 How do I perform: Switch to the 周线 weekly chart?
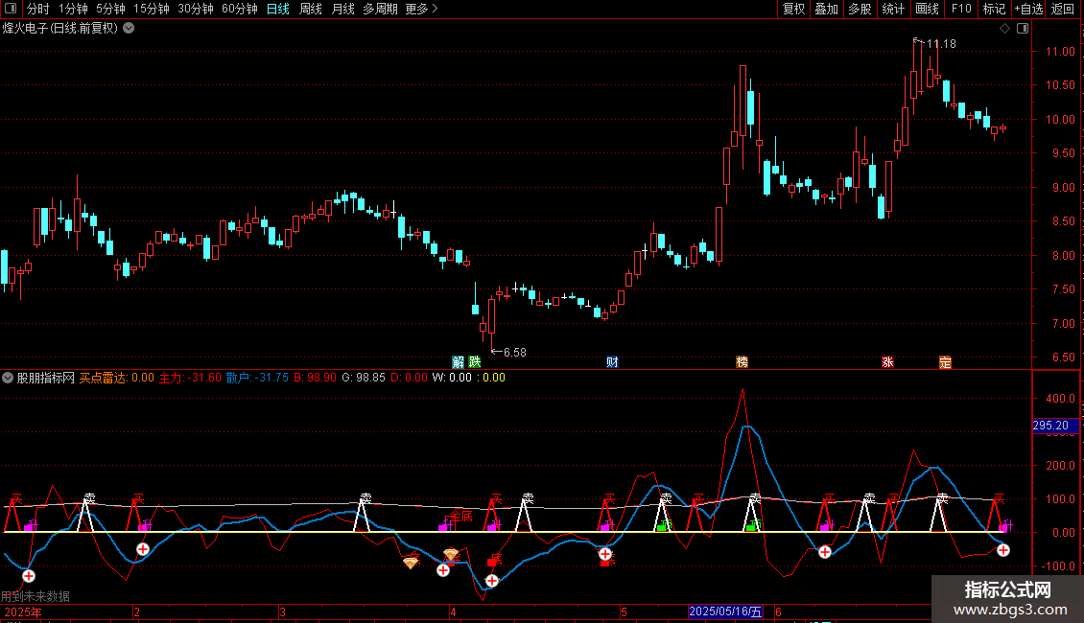click(x=311, y=9)
